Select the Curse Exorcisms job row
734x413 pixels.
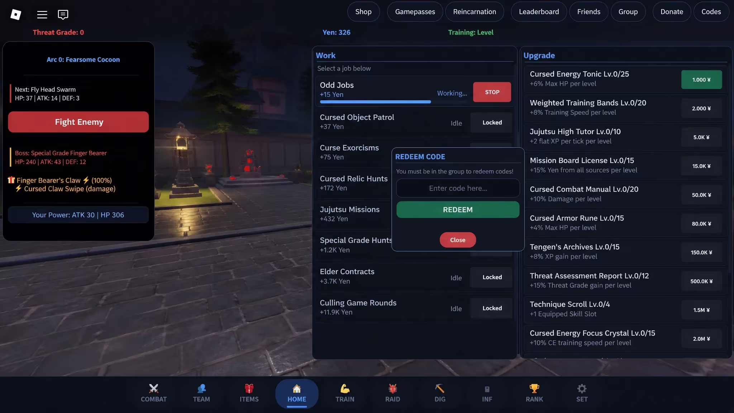point(353,152)
